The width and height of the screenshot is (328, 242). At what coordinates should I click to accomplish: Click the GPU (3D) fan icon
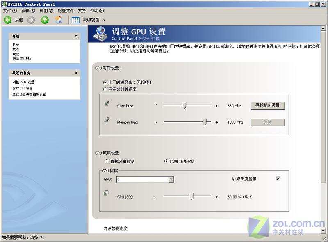(x=106, y=193)
